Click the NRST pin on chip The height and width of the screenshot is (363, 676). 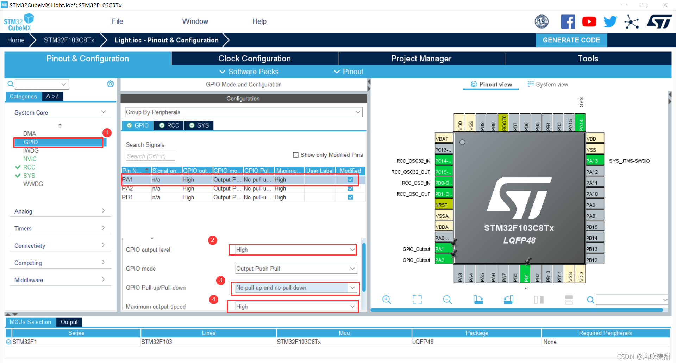pos(444,205)
